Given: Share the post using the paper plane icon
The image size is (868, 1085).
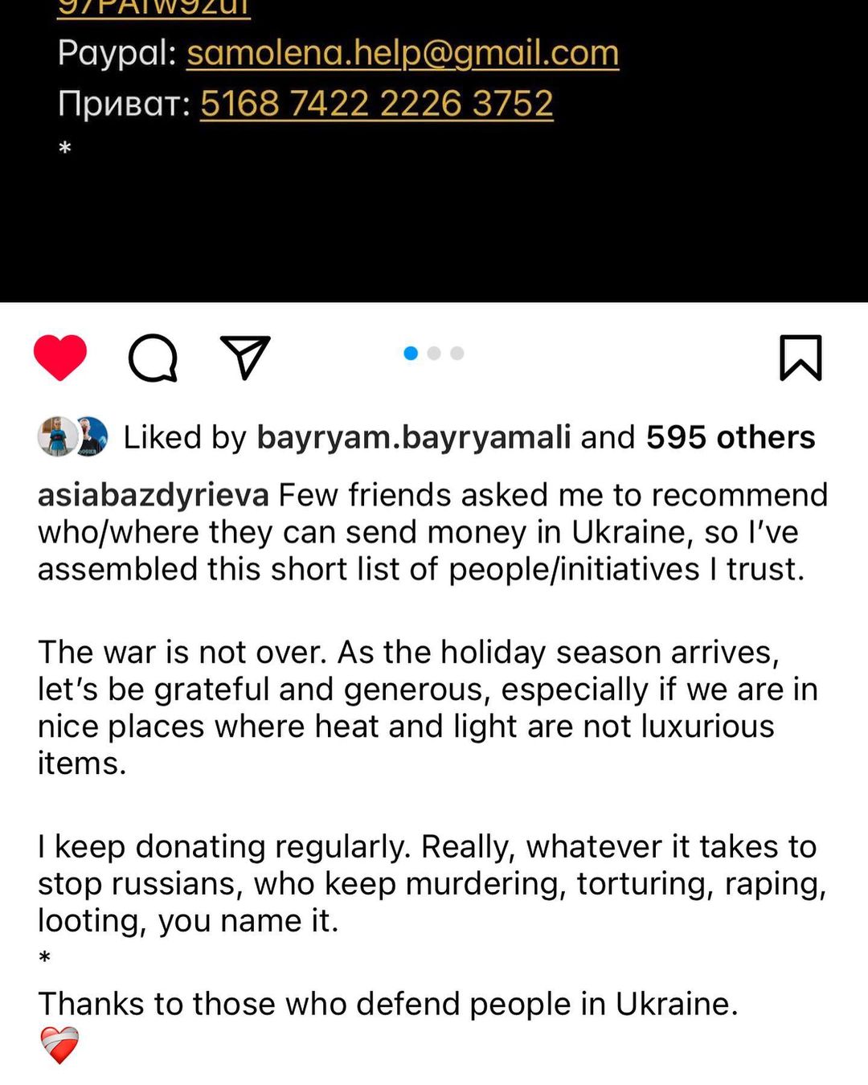Looking at the screenshot, I should [245, 357].
